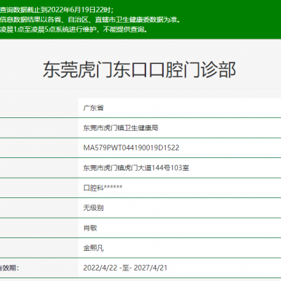Select validity period 2022/4/22 -至- 2027/4/21

[x=125, y=268]
